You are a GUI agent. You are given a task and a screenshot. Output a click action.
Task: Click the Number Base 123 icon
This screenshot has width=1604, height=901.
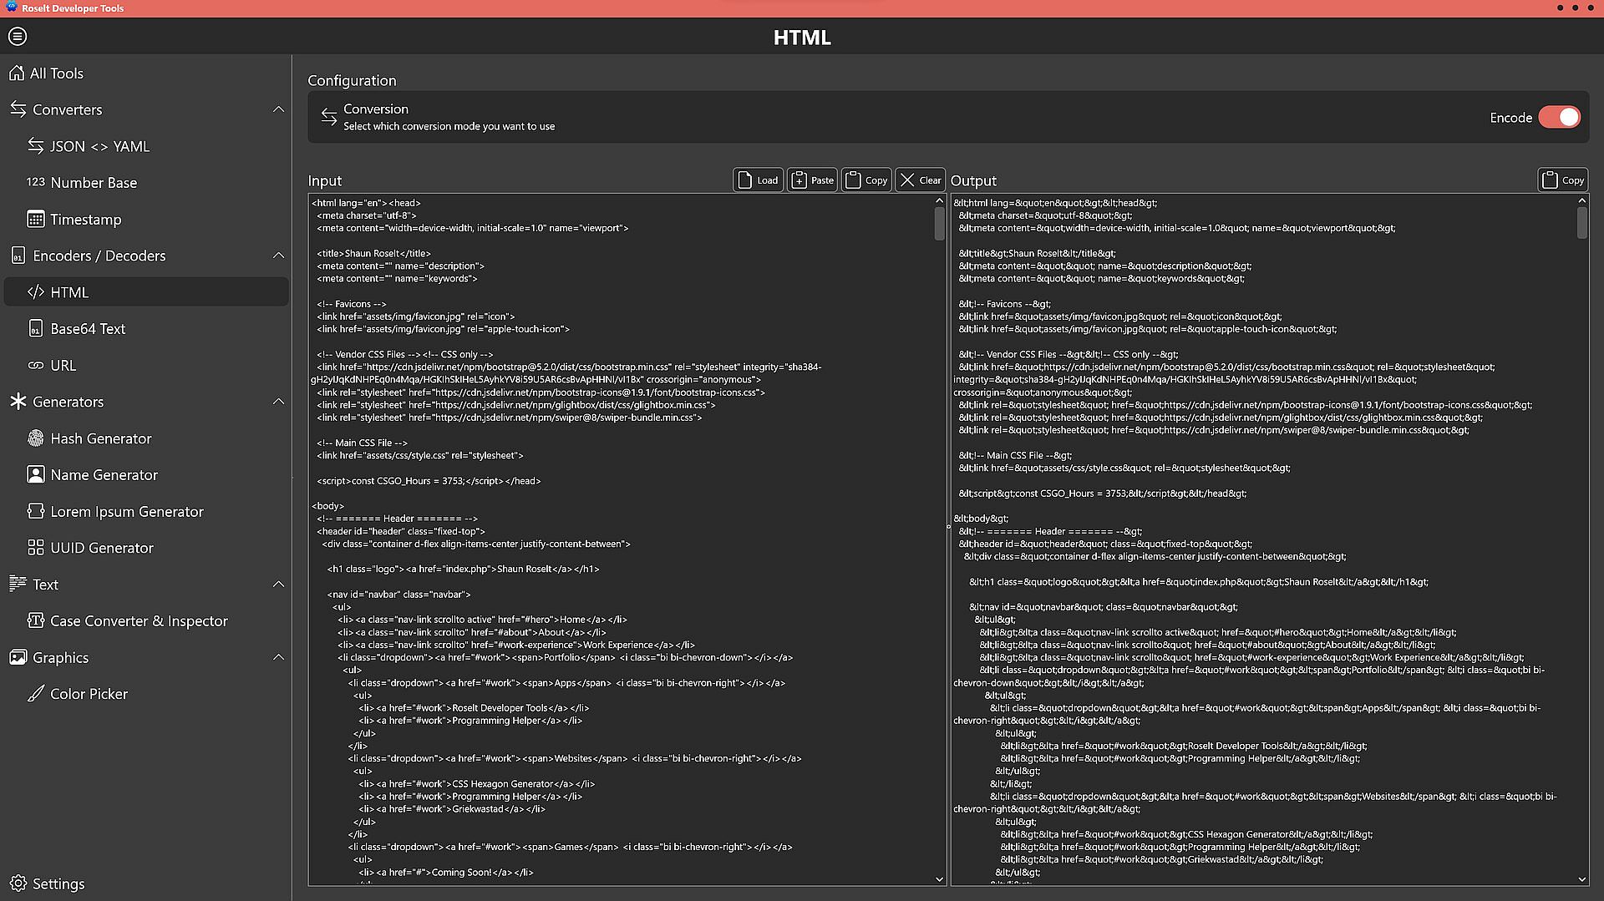tap(35, 182)
